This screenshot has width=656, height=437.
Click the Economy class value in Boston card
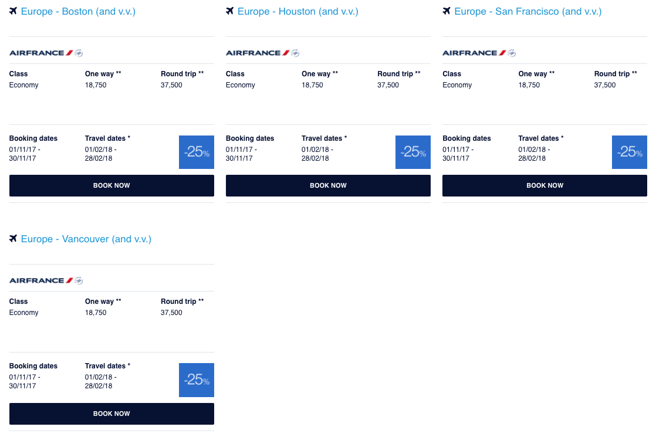tap(24, 85)
